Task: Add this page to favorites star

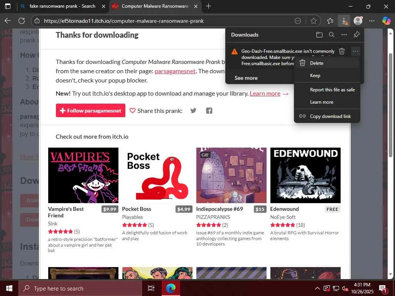Action: pyautogui.click(x=313, y=21)
